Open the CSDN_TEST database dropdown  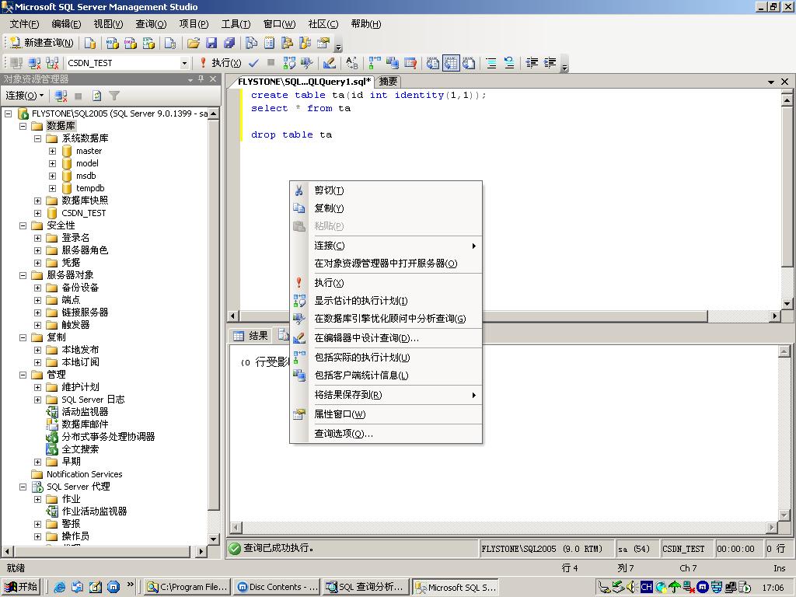(184, 63)
